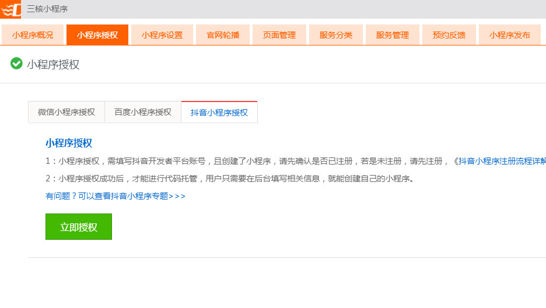Image resolution: width=546 pixels, height=308 pixels.
Task: Click the 小程序授权 page heading text
Action: pyautogui.click(x=53, y=64)
